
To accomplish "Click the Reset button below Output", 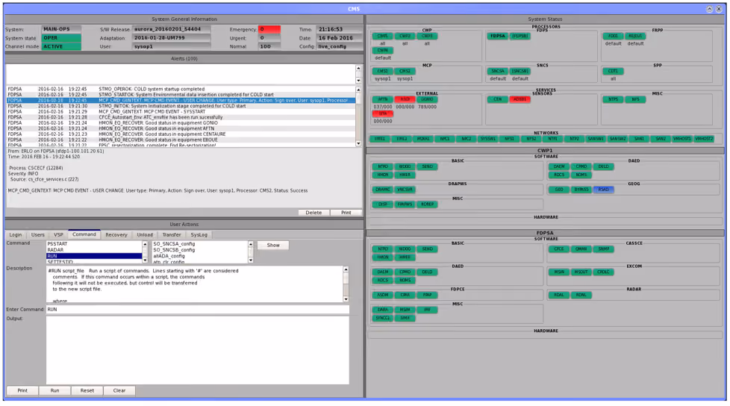I will pyautogui.click(x=87, y=390).
